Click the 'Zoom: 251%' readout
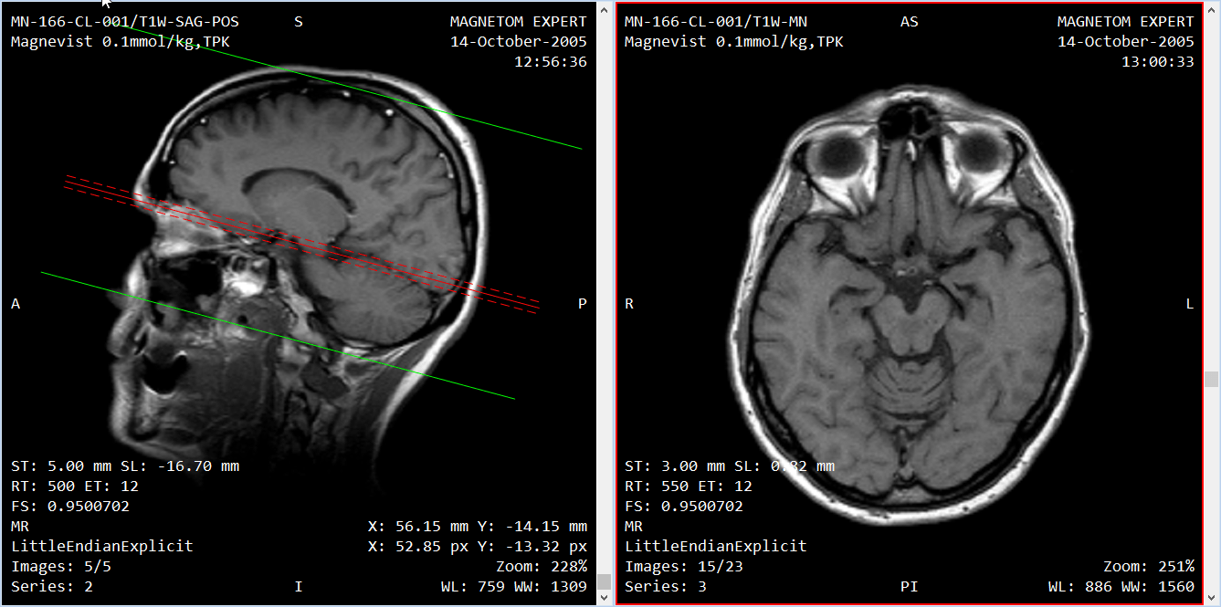This screenshot has height=607, width=1221. pos(1149,567)
